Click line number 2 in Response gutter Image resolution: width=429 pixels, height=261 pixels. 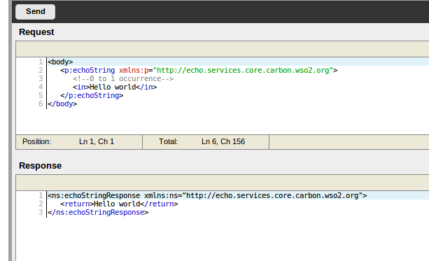point(41,204)
